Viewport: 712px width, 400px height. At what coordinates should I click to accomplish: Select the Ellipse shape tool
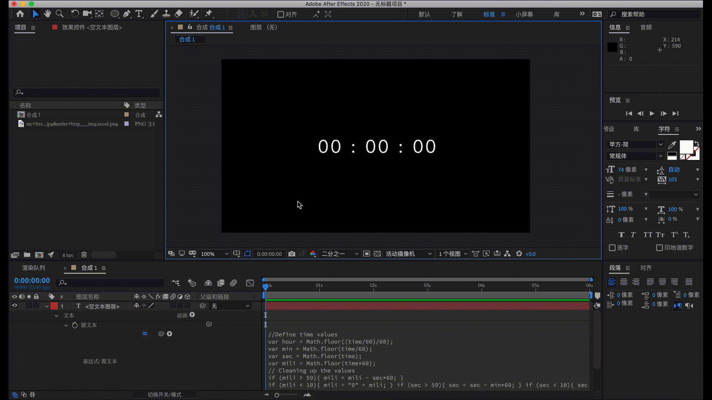pyautogui.click(x=115, y=14)
